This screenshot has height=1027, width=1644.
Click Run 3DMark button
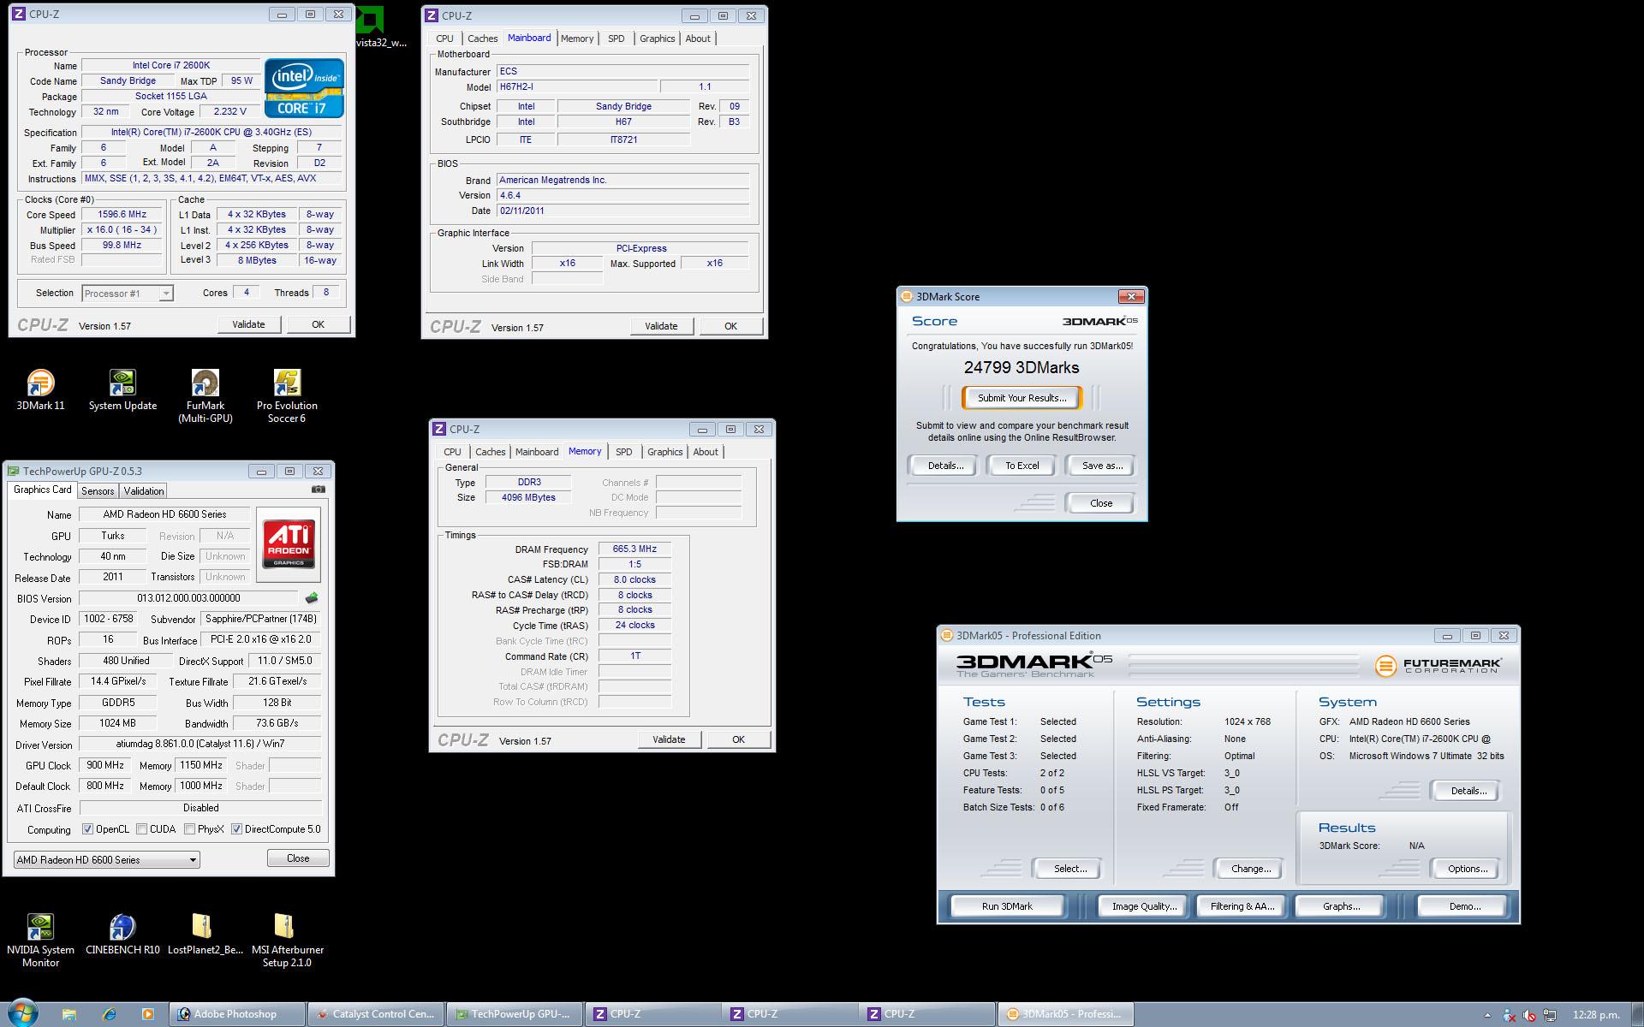click(1007, 906)
